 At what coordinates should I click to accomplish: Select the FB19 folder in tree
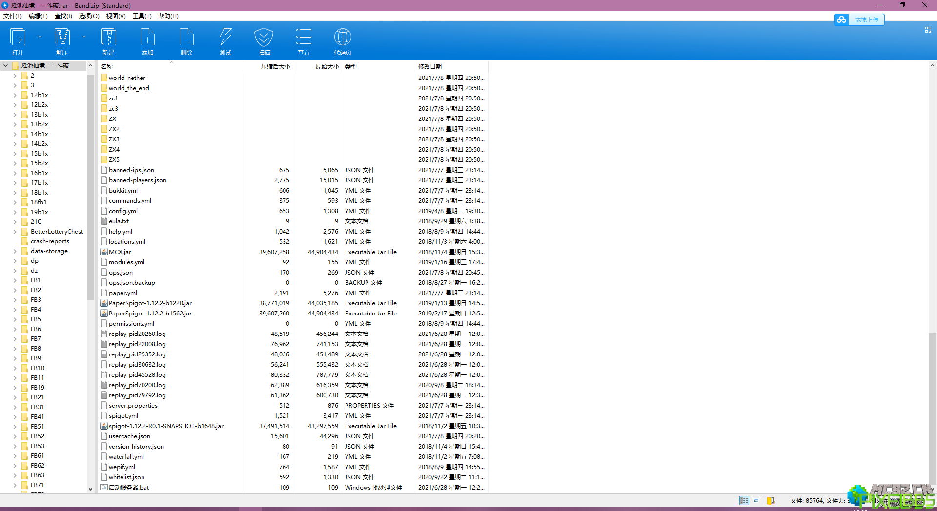(37, 388)
